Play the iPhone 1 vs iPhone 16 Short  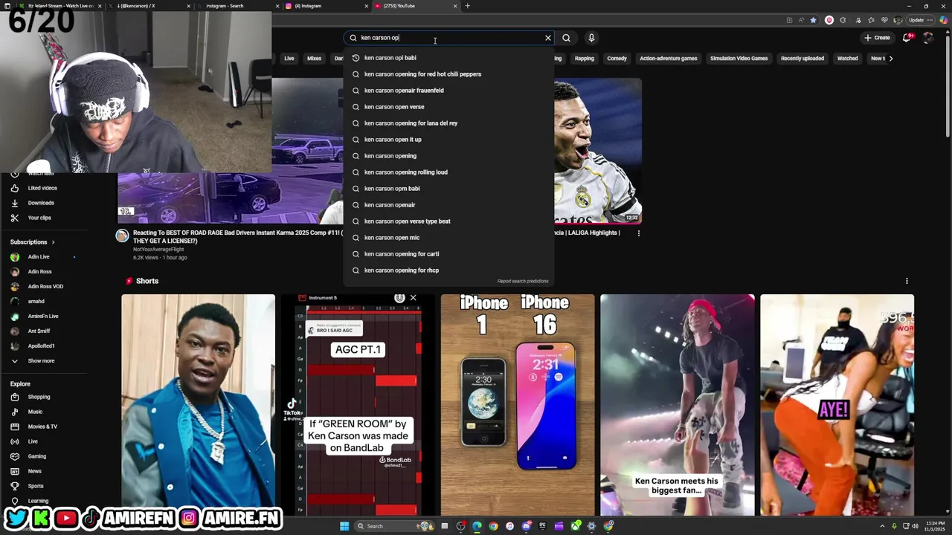pyautogui.click(x=518, y=405)
